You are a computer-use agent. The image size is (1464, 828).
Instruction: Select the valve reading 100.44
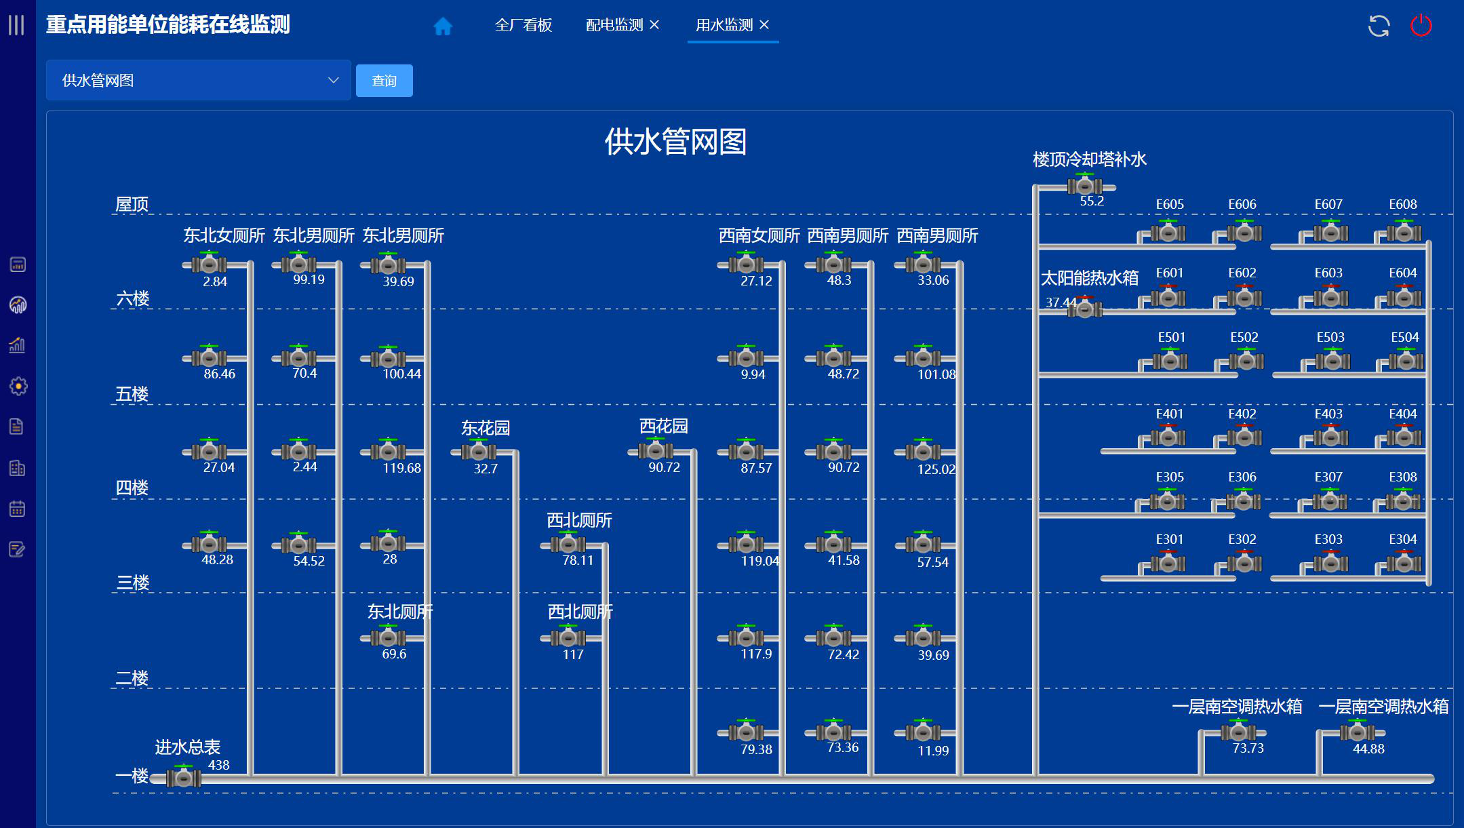pos(389,357)
